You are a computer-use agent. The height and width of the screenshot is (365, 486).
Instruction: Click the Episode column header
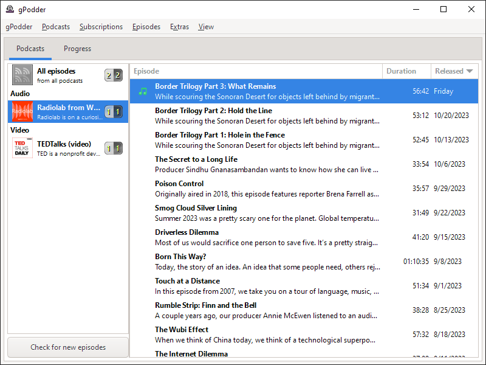point(255,71)
